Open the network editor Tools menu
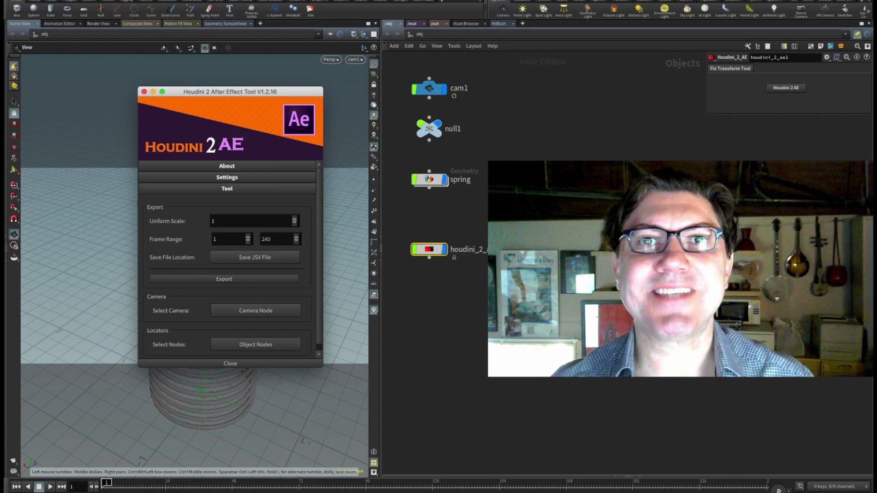 [454, 46]
